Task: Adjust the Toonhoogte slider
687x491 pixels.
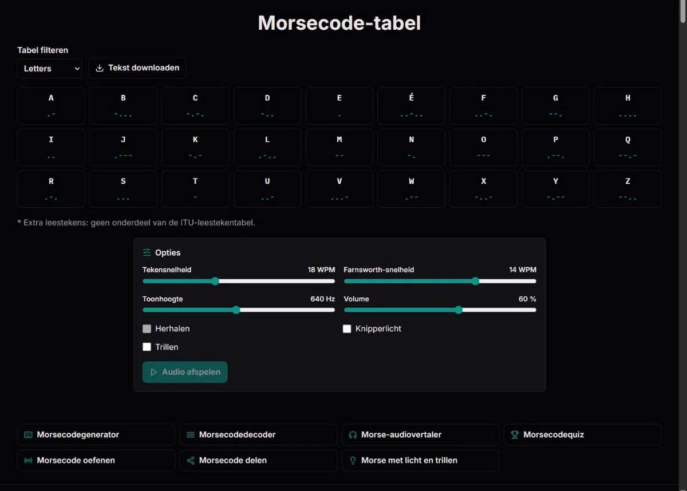Action: [x=239, y=310]
